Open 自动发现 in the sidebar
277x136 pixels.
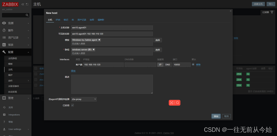click(x=12, y=92)
